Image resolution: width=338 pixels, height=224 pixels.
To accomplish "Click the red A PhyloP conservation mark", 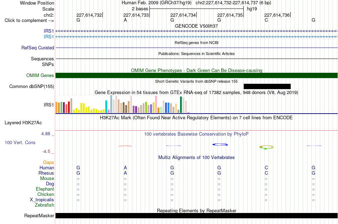I will [x=125, y=146].
